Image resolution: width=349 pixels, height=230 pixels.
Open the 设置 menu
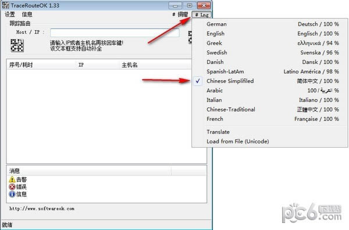[x=10, y=15]
